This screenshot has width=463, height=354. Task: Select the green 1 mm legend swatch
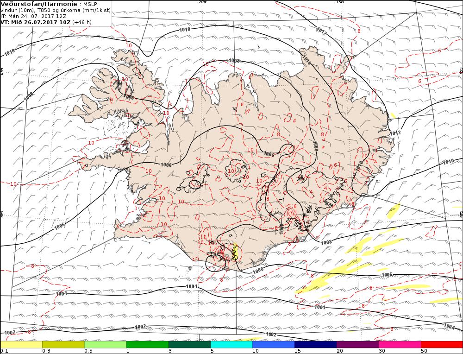pos(147,345)
